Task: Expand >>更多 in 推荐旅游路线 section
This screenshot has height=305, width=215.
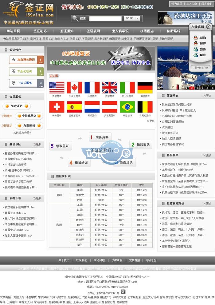Action: click(207, 204)
